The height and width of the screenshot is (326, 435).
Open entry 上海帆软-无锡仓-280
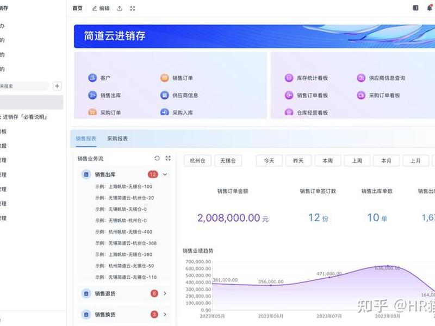124,254
